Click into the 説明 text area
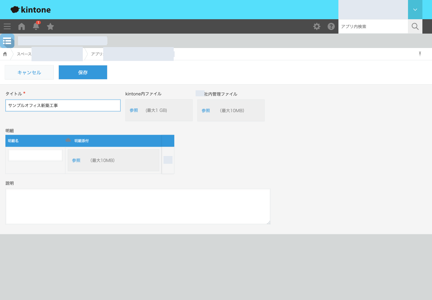The image size is (432, 300). click(x=138, y=206)
